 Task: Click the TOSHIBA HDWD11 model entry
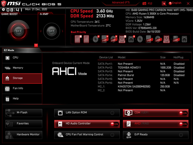pyautogui.click(x=129, y=68)
